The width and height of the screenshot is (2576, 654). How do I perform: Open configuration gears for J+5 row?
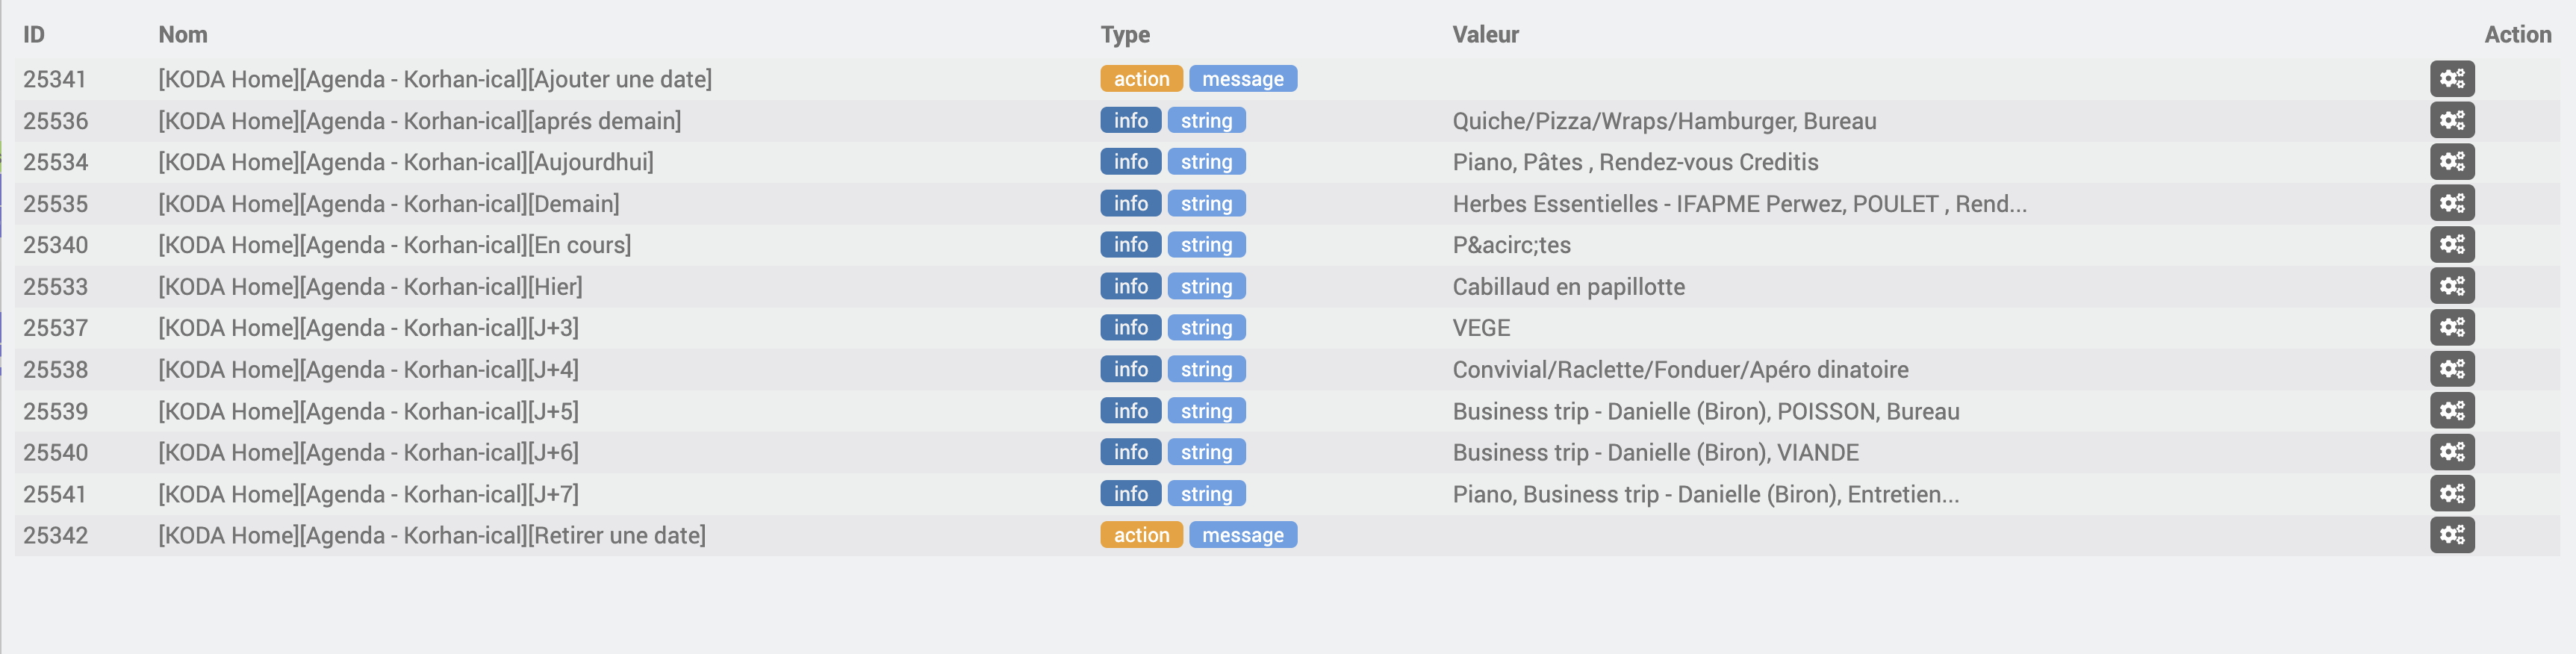2452,411
